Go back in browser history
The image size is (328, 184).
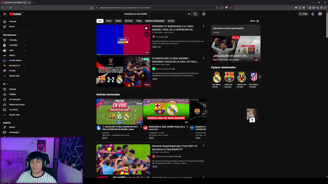point(3,8)
